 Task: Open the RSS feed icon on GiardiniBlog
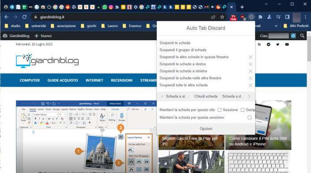click(259, 44)
